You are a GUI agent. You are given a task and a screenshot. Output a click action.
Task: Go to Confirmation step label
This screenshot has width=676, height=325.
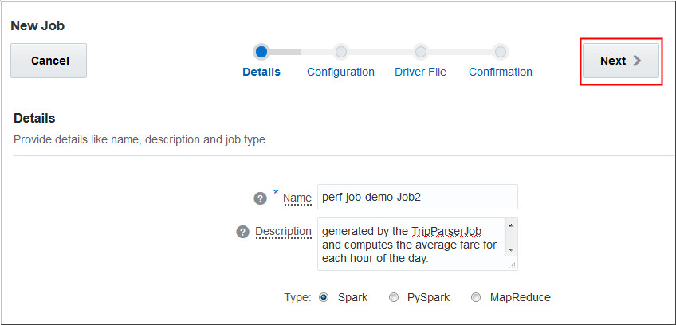(500, 72)
